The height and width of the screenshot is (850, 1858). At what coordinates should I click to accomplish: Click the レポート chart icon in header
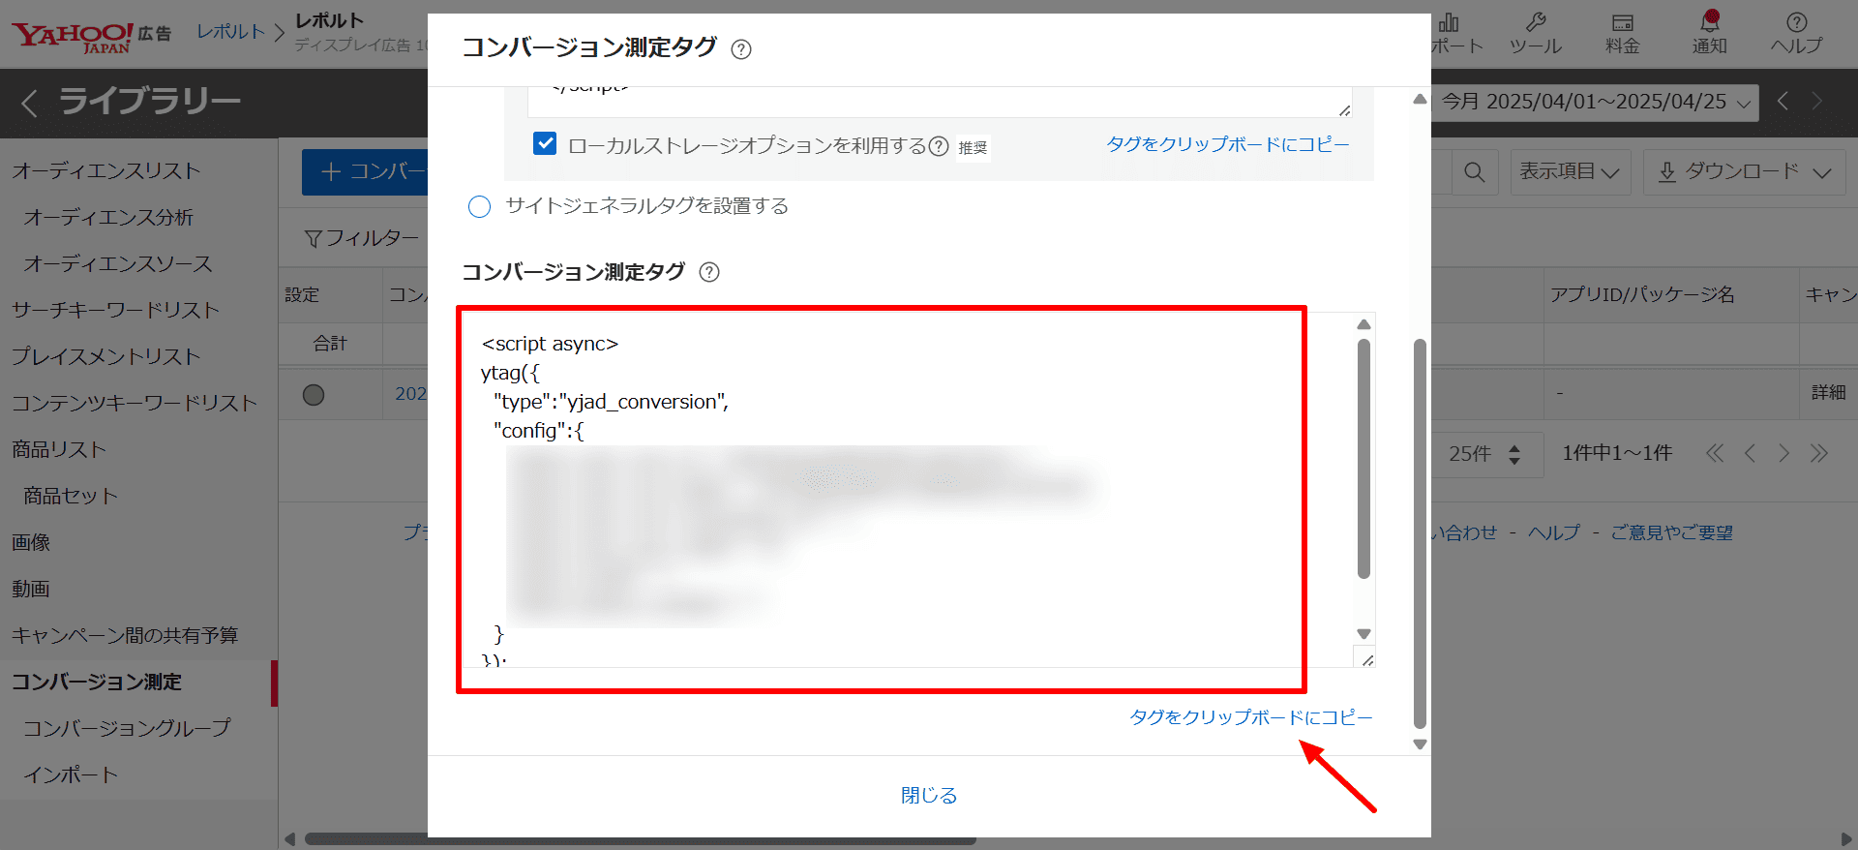[x=1449, y=21]
